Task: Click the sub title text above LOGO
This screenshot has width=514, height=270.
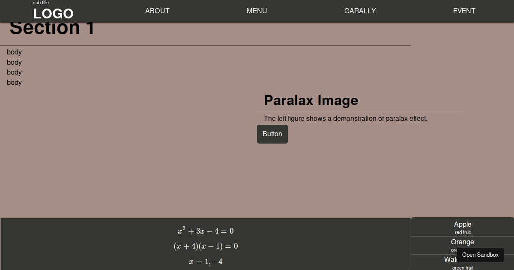Action: click(x=41, y=3)
